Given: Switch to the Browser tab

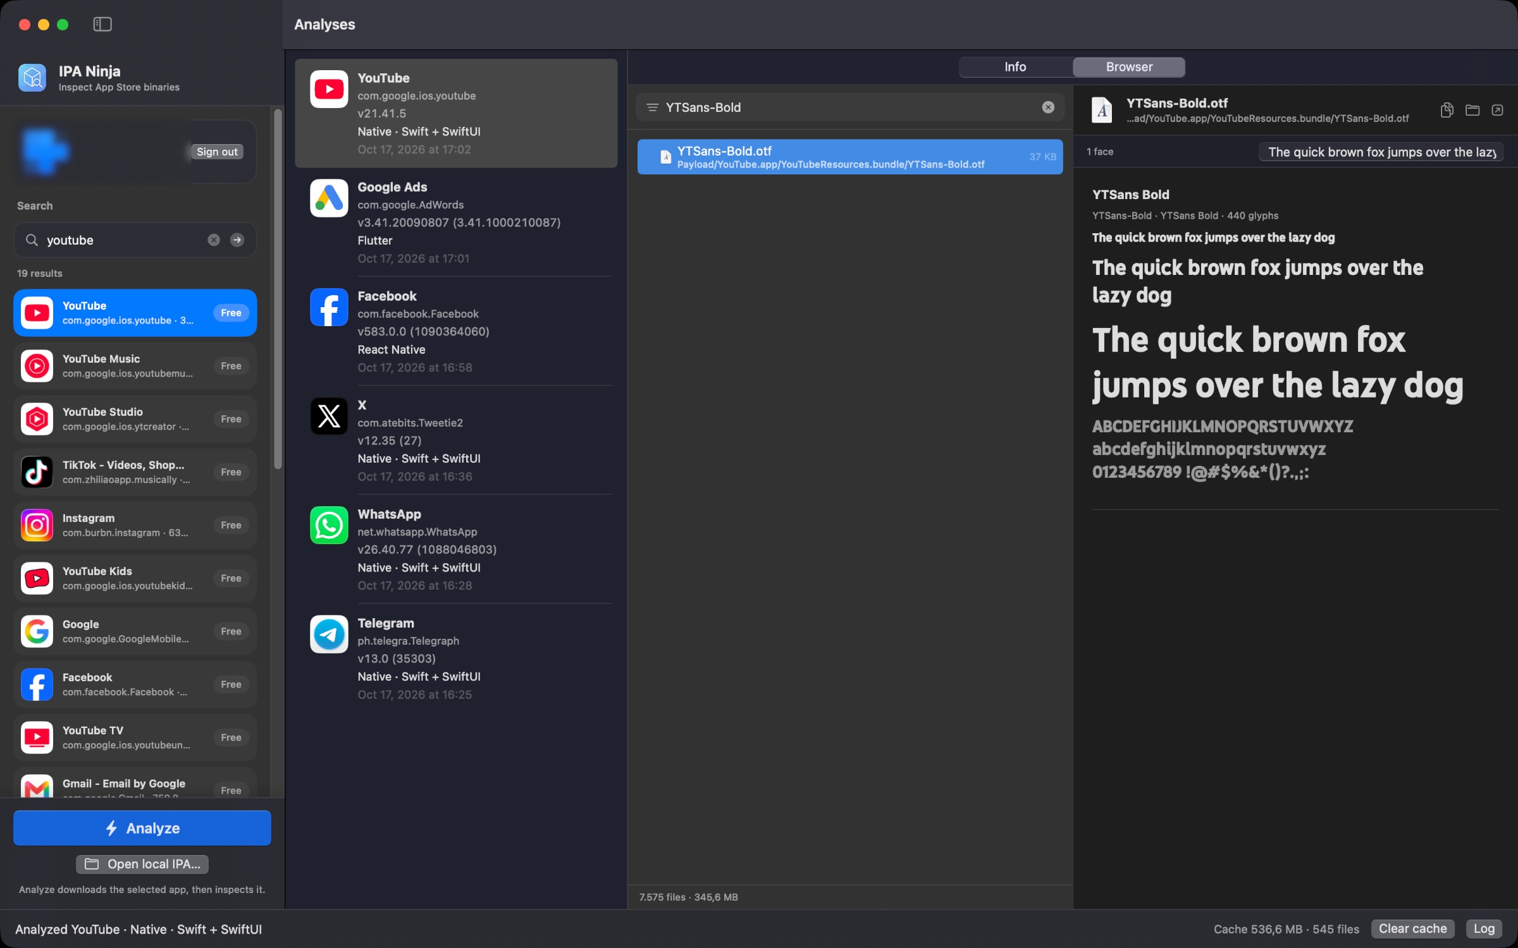Looking at the screenshot, I should [1129, 67].
